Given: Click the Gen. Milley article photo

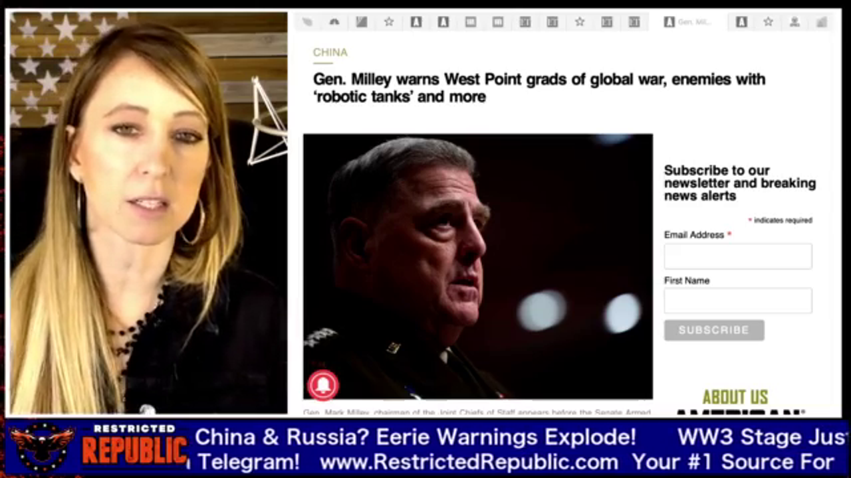Looking at the screenshot, I should tap(477, 266).
